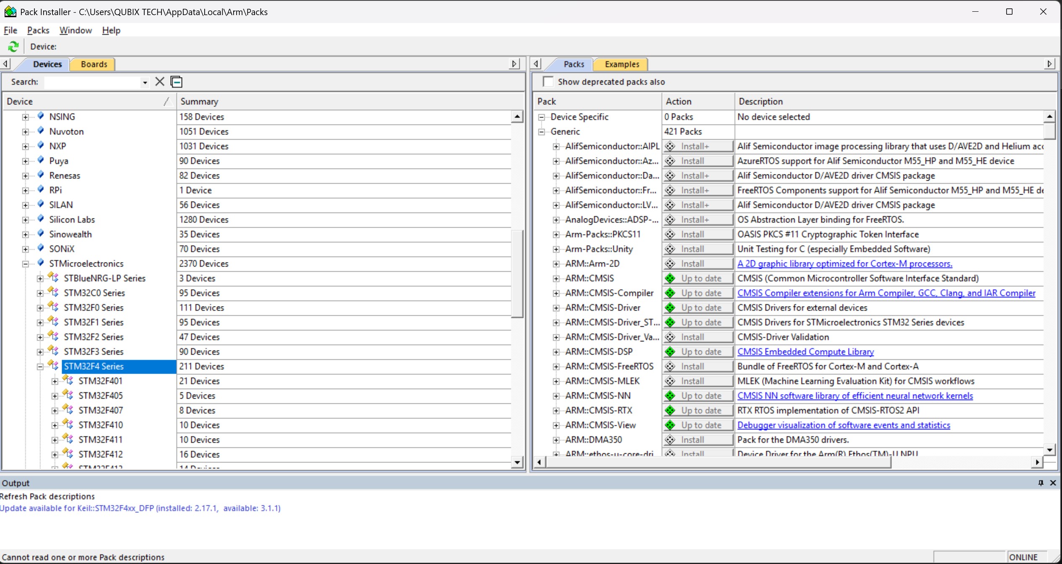Viewport: 1062px width, 564px height.
Task: Close the Output panel
Action: click(1053, 483)
